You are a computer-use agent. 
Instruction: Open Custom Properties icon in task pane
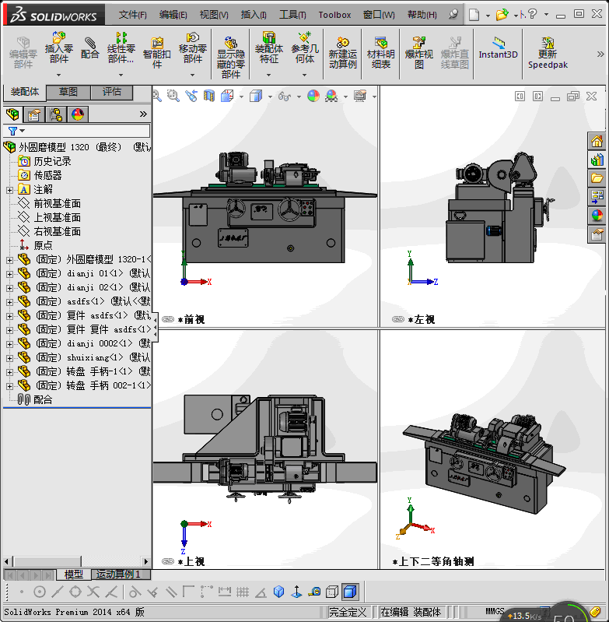pos(597,235)
